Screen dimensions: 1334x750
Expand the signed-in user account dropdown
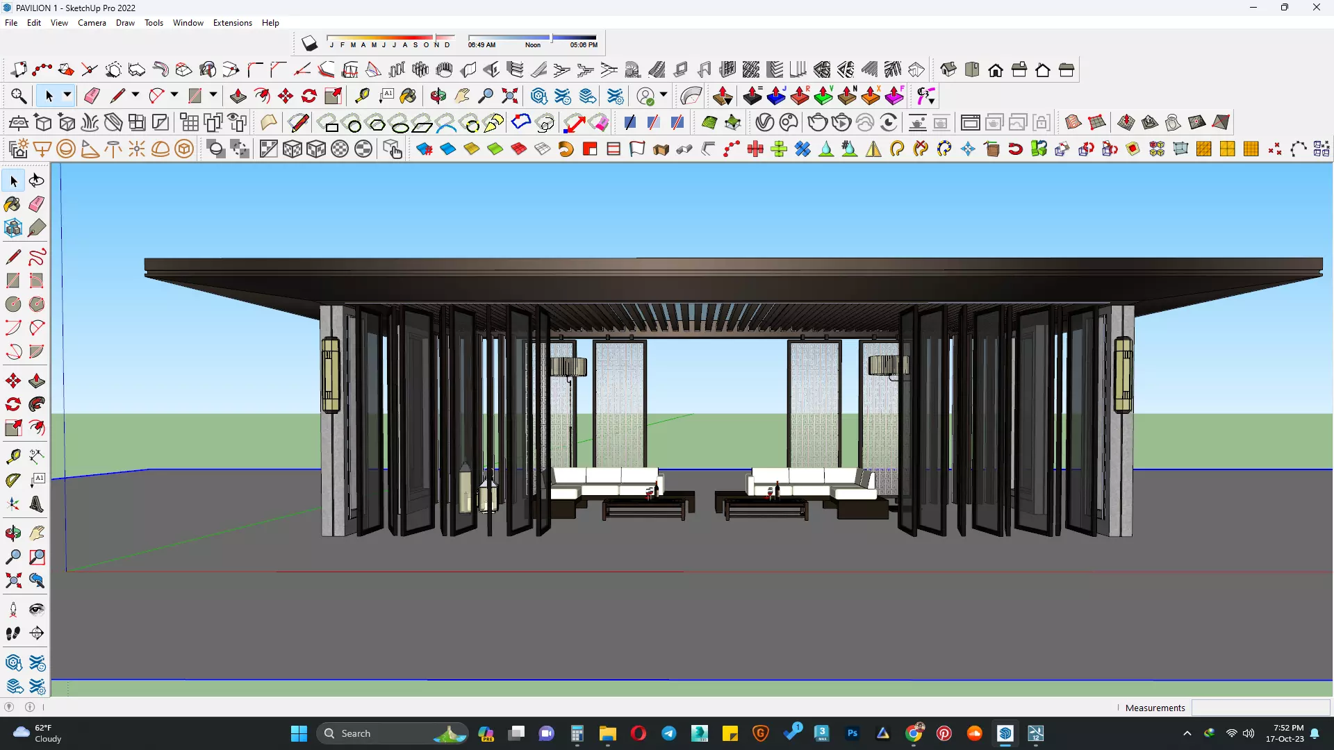point(664,95)
